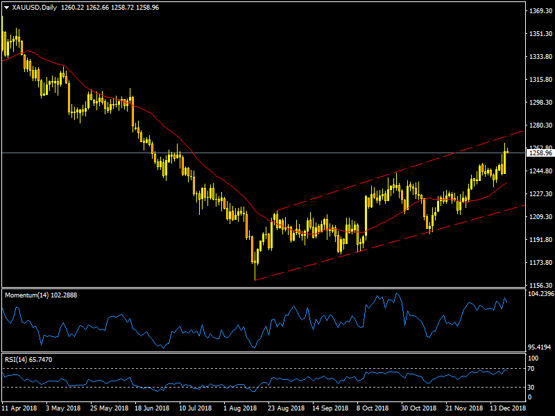Screen dimensions: 555x416
Task: Click the gray horizontal current price line
Action: click(208, 153)
